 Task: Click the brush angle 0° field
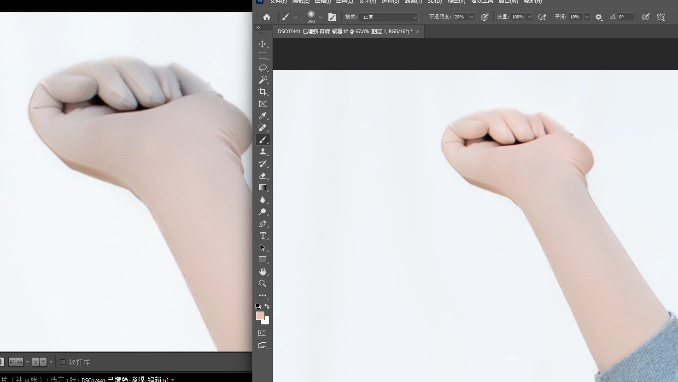625,17
